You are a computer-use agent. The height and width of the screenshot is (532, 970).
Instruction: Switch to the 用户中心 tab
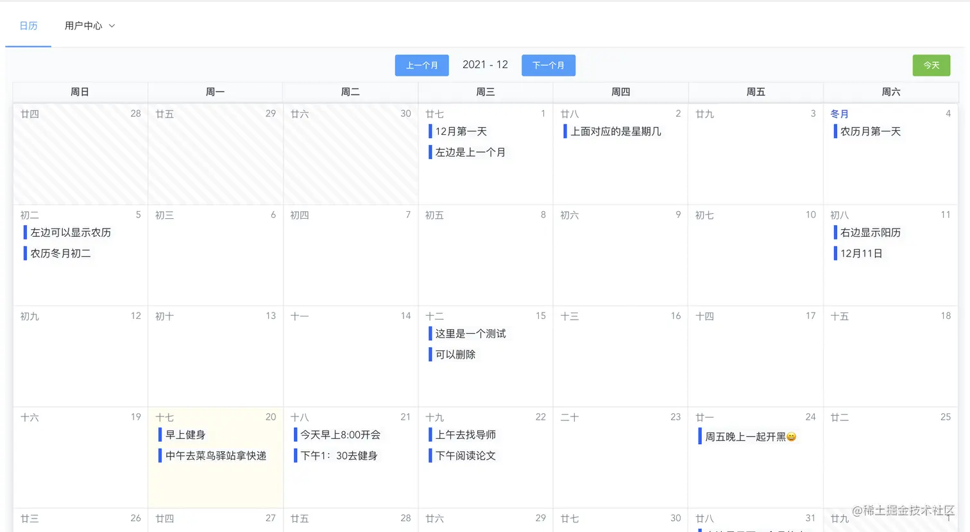83,26
